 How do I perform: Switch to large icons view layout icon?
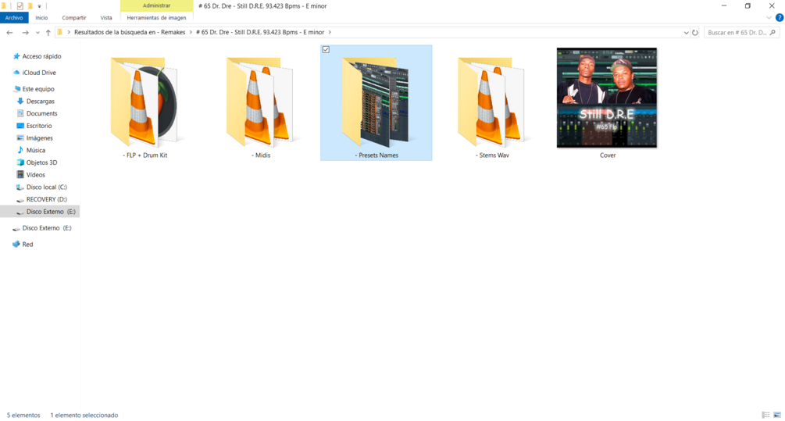[x=777, y=415]
